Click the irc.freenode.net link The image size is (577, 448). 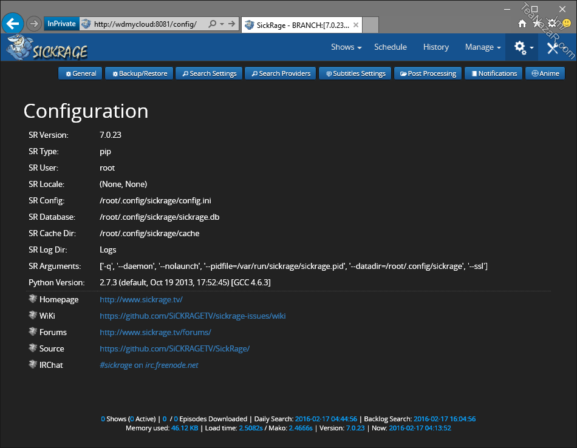coord(172,365)
